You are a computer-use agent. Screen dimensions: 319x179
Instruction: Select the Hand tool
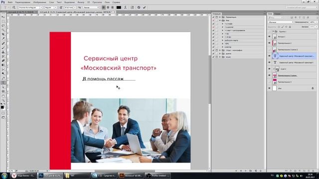point(3,96)
